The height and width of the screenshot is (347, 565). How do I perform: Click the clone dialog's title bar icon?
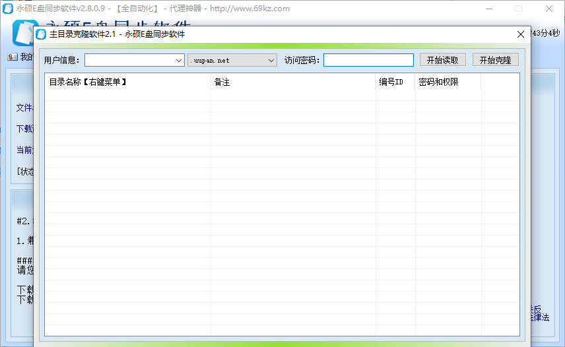point(41,34)
